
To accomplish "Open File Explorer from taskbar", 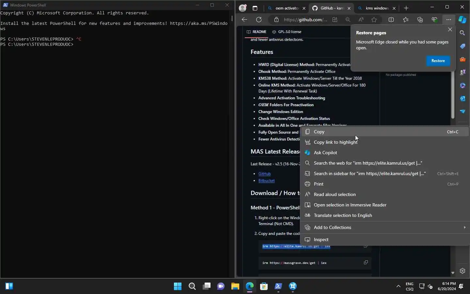I will (x=235, y=286).
